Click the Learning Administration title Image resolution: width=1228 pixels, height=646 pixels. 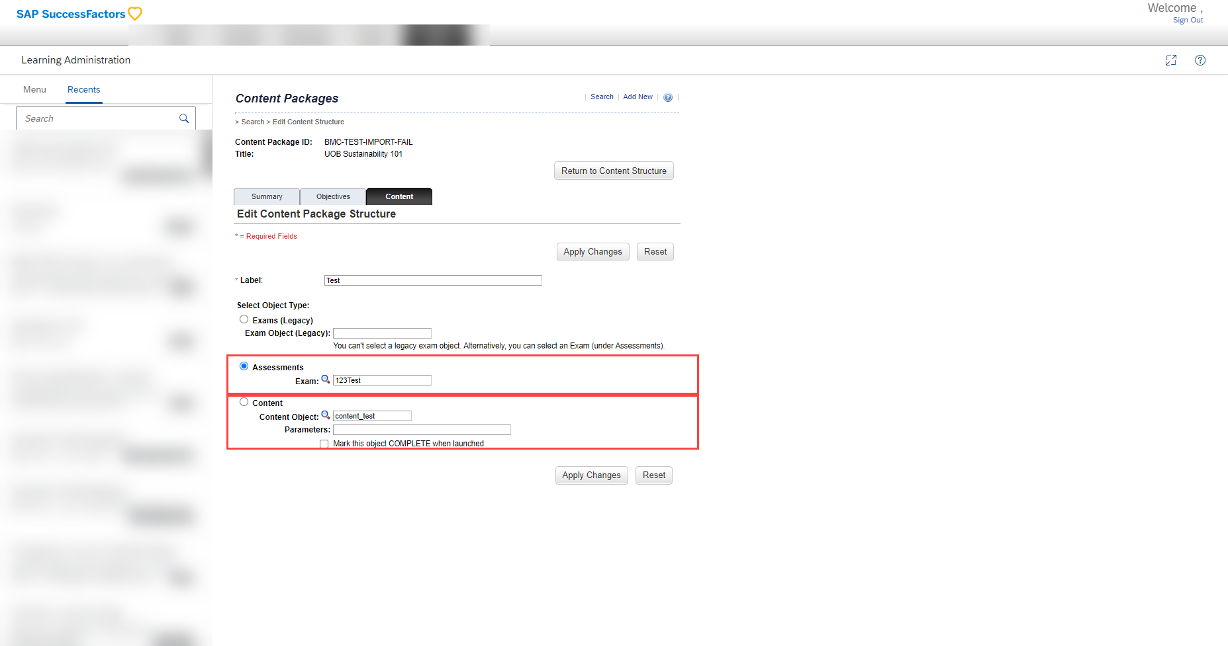point(76,60)
